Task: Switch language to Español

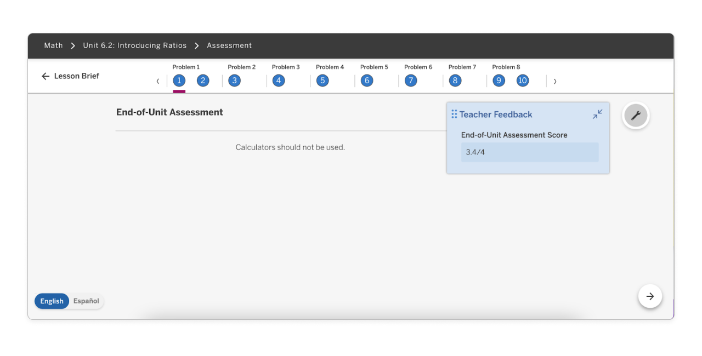Action: point(86,301)
